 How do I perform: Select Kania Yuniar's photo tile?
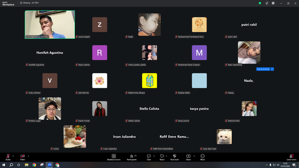click(100, 109)
